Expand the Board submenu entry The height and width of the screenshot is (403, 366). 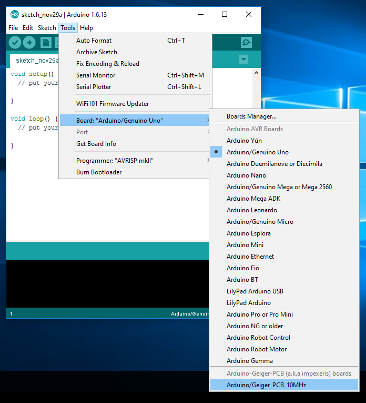tap(135, 120)
